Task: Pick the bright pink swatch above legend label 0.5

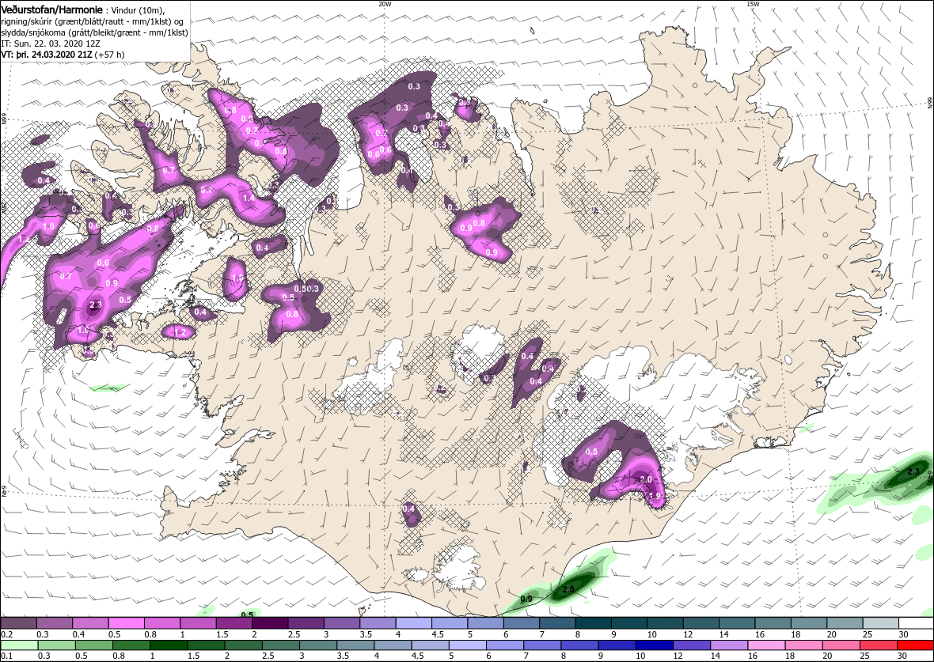Action: (x=126, y=622)
